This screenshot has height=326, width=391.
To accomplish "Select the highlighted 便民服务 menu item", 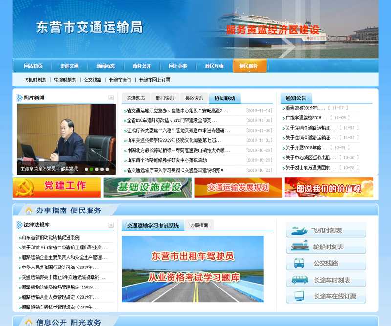I will click(x=249, y=66).
